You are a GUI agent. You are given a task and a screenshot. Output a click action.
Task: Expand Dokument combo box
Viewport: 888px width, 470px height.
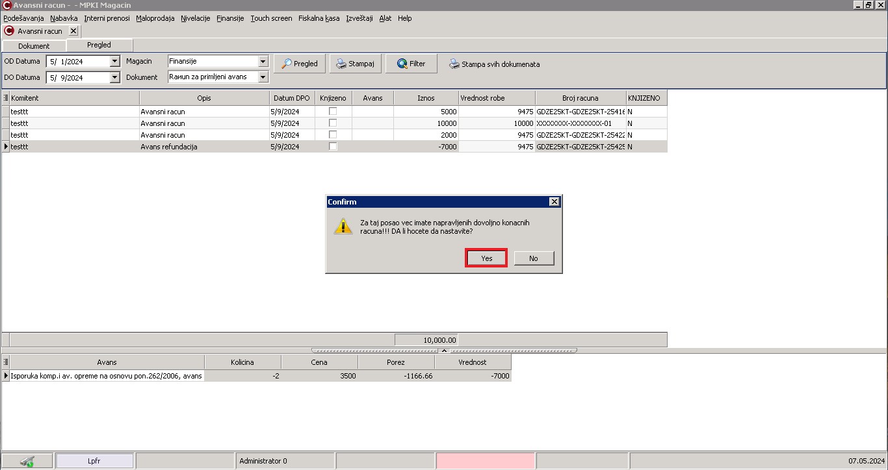pyautogui.click(x=263, y=77)
